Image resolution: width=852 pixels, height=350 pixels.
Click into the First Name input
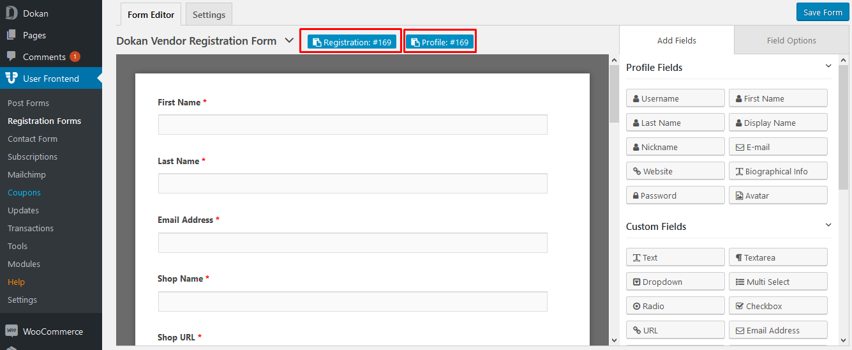(x=352, y=125)
